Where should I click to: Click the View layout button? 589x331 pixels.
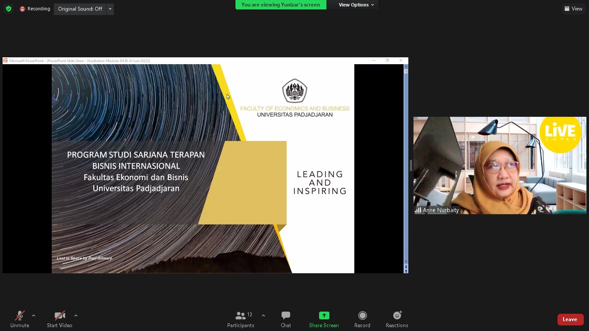(573, 9)
